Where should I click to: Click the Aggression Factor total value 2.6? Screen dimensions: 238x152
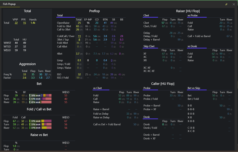pos(24,78)
